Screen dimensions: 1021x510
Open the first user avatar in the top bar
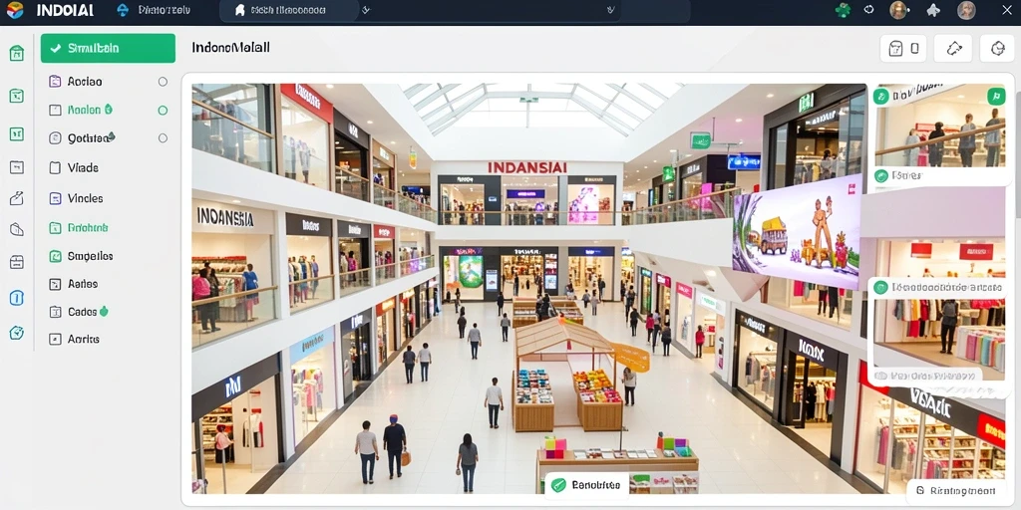[898, 10]
